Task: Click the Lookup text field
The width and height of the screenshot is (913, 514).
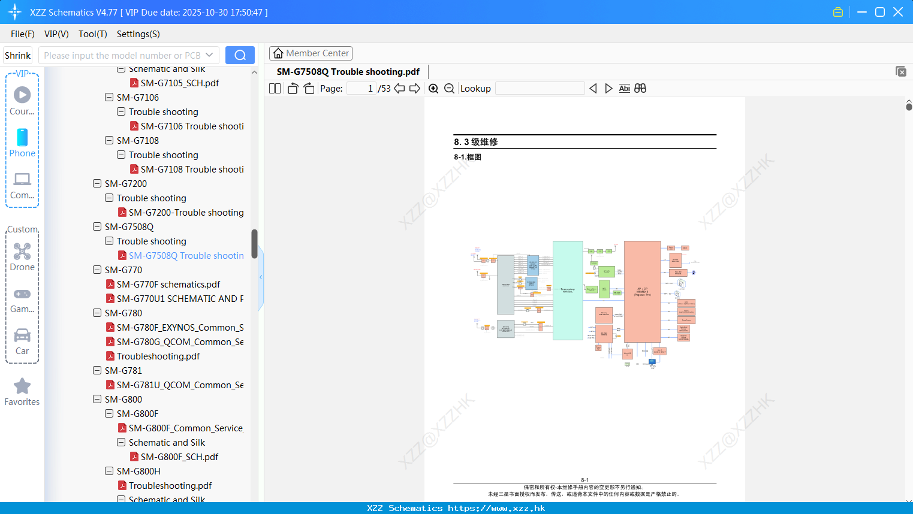Action: click(540, 89)
